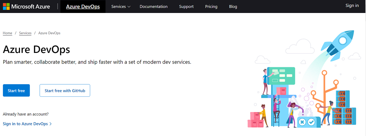This screenshot has height=136, width=366.
Task: Go to the Pricing page
Action: [x=211, y=6]
